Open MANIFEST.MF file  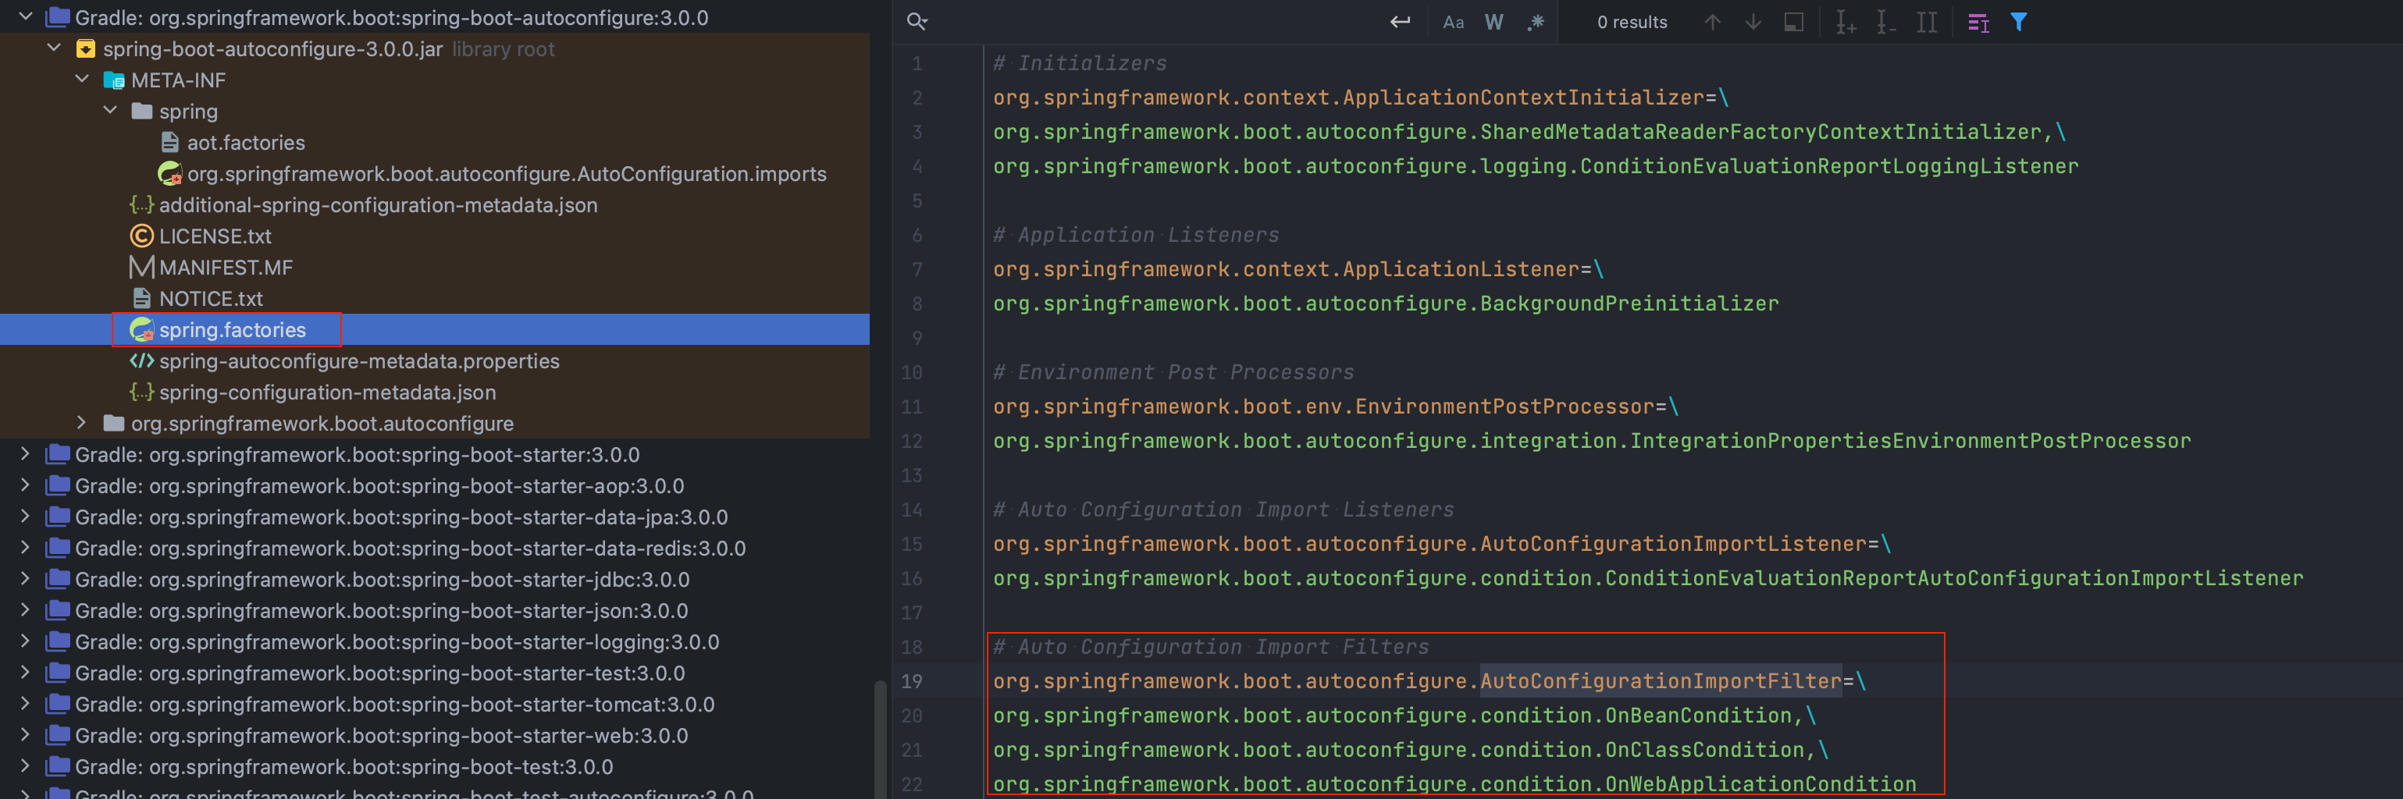click(x=226, y=268)
